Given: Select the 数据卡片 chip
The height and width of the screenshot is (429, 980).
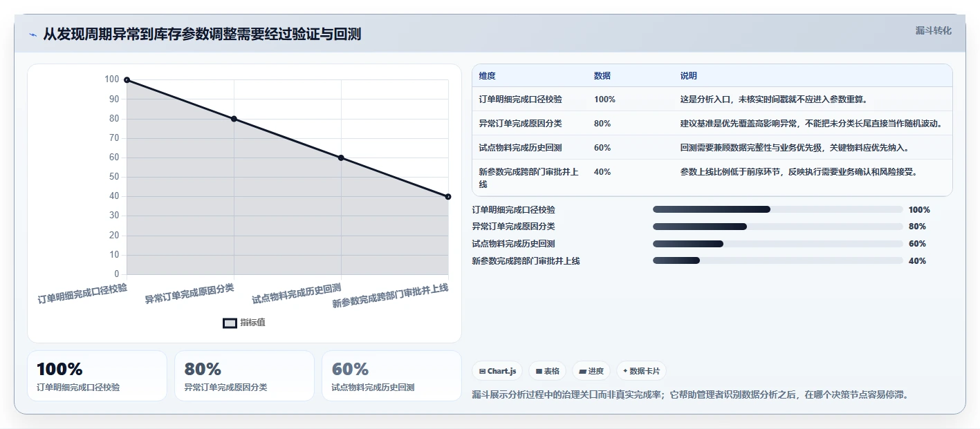Looking at the screenshot, I should [641, 371].
